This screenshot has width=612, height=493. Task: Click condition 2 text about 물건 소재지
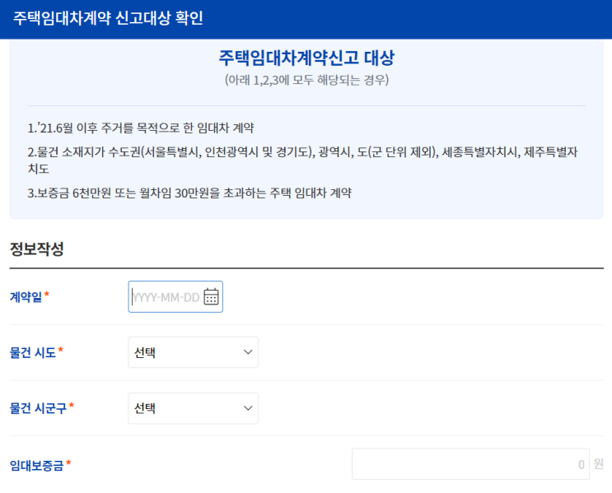(x=302, y=160)
